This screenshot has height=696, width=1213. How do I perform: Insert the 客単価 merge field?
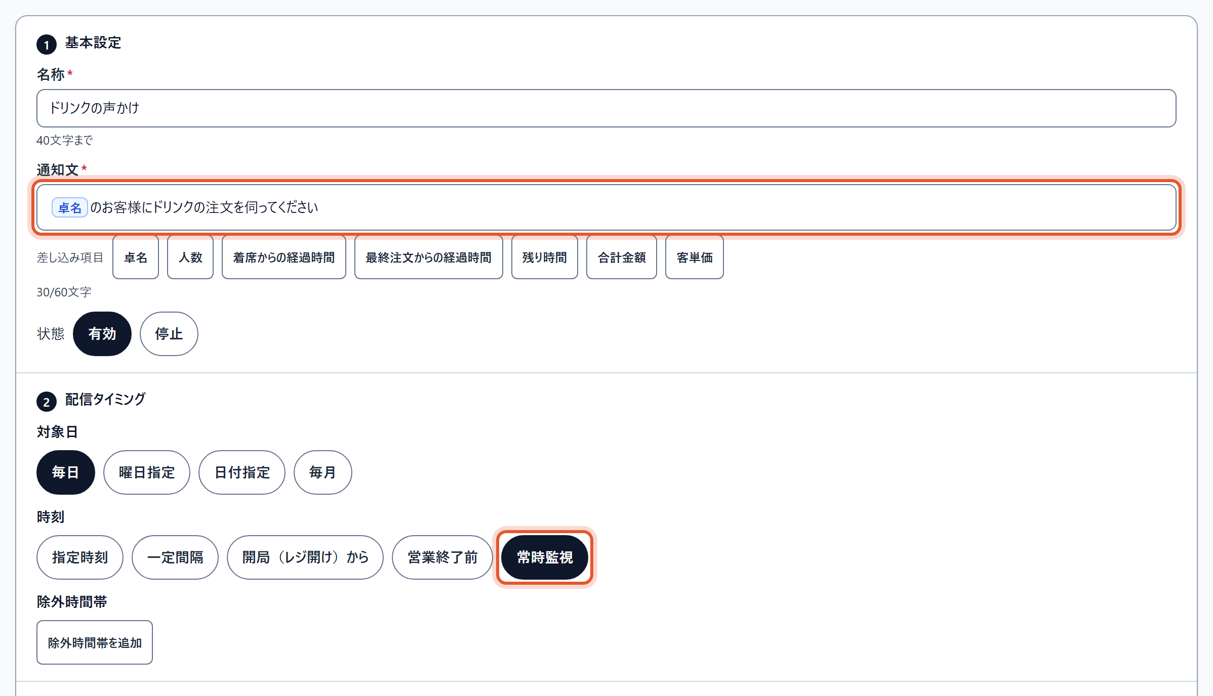[x=695, y=257]
